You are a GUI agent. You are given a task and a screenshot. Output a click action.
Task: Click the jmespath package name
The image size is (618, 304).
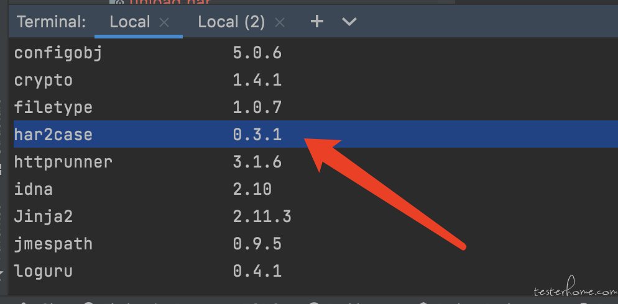pos(53,244)
